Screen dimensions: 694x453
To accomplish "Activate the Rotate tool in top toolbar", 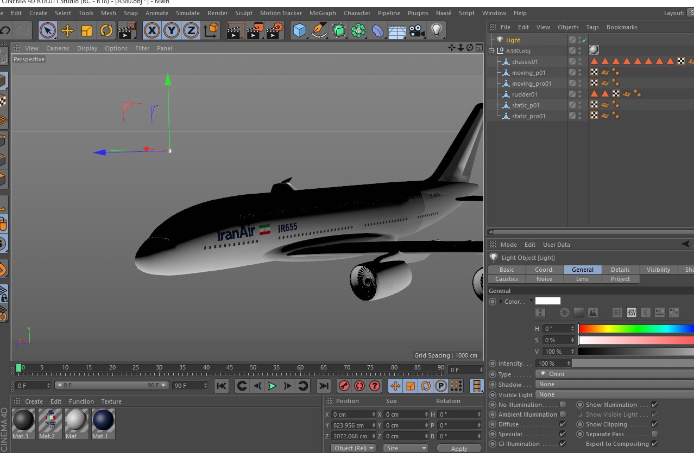I will coord(106,31).
